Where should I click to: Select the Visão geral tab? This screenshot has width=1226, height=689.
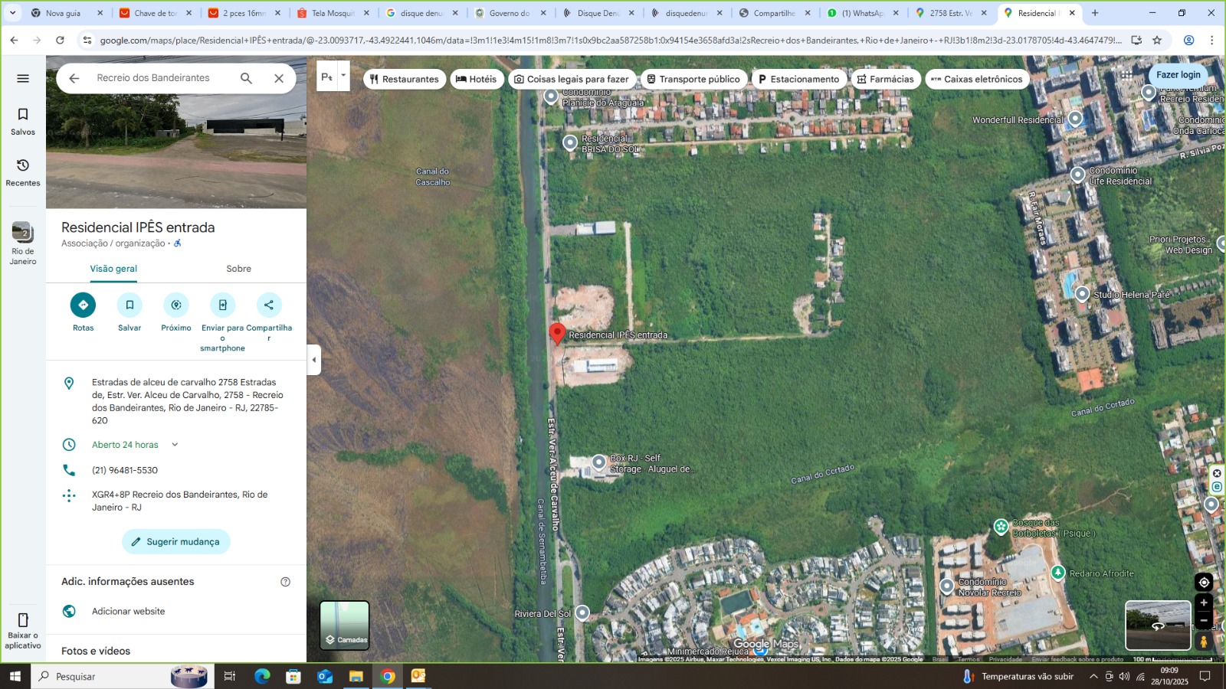tap(113, 269)
